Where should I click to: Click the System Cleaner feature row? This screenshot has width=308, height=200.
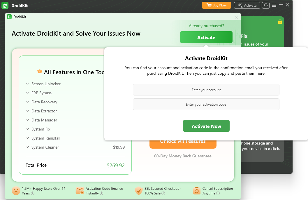[75, 147]
